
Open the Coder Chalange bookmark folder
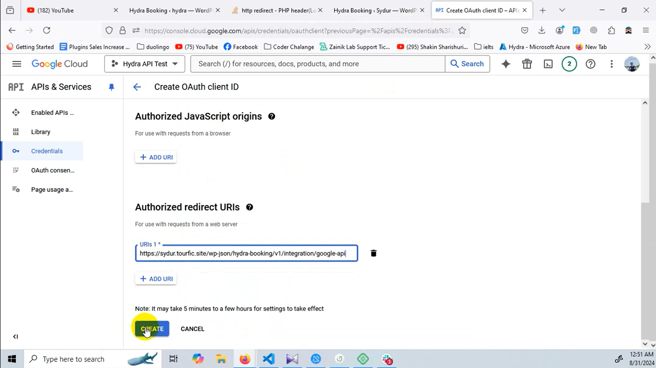coord(289,47)
